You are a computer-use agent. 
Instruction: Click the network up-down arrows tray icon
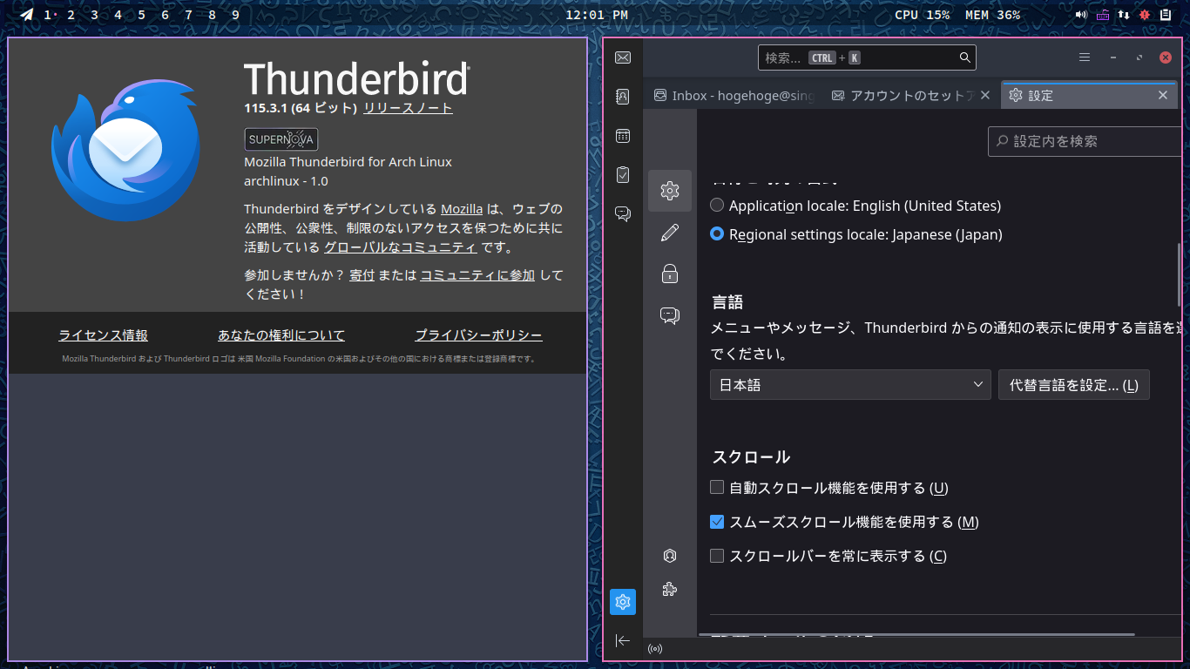[x=1124, y=15]
